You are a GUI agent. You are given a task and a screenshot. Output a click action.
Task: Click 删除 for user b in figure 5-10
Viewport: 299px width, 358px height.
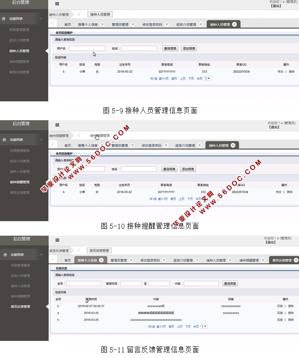tap(290, 192)
